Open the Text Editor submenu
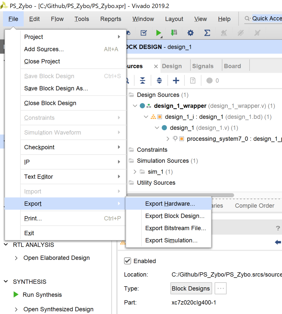 [x=65, y=177]
